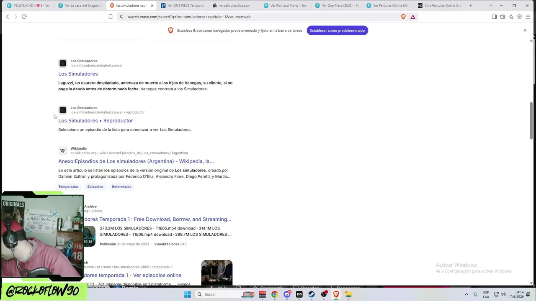This screenshot has width=536, height=301.
Task: Open Google Chrome from the taskbar
Action: tap(274, 294)
